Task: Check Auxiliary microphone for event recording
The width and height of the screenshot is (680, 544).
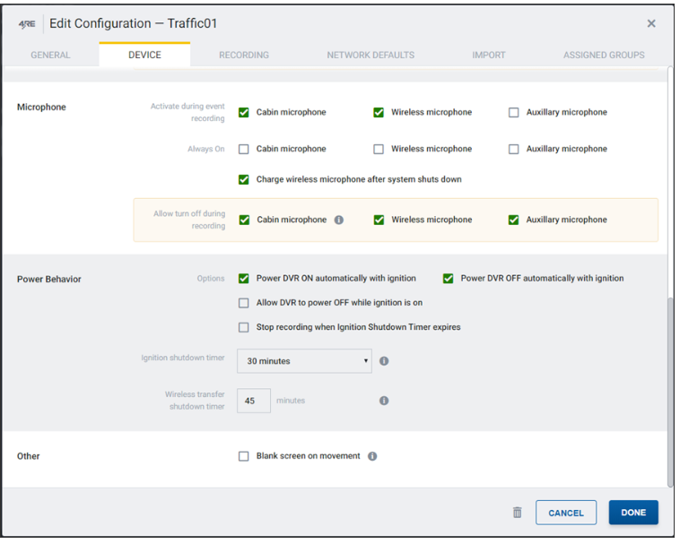Action: 513,113
